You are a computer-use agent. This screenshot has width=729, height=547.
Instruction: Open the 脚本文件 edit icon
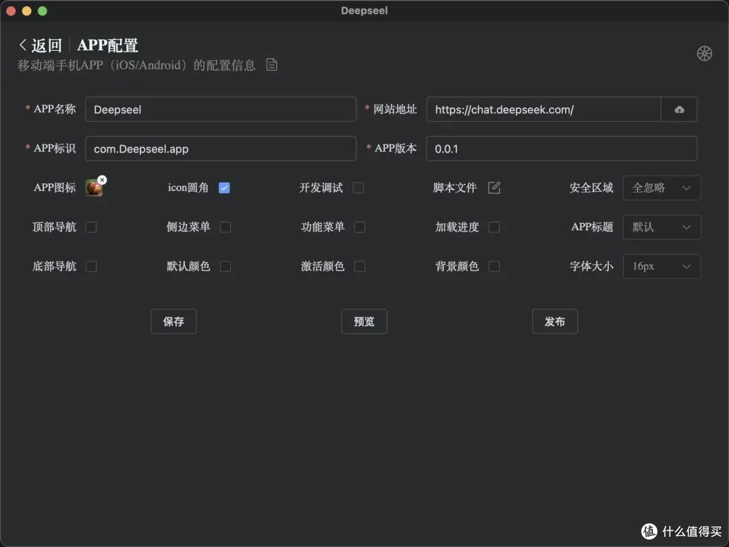[x=493, y=188]
